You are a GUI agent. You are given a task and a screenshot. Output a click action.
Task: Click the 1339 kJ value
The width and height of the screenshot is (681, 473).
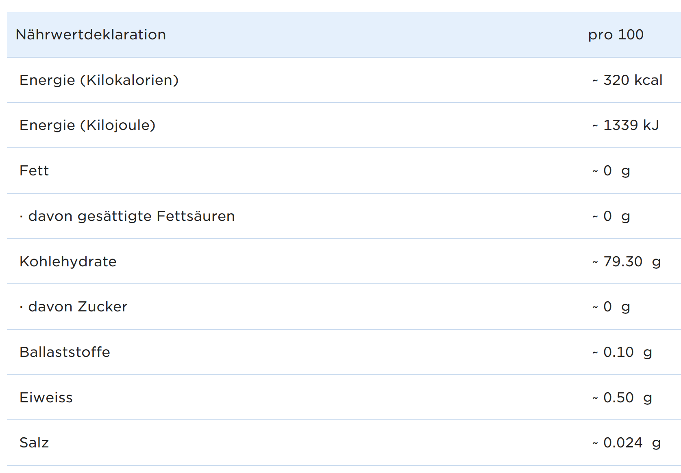(x=626, y=125)
